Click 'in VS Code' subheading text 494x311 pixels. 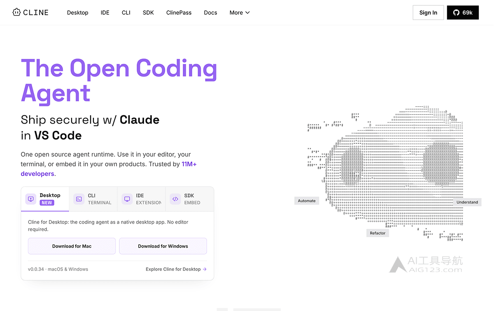[x=51, y=136]
